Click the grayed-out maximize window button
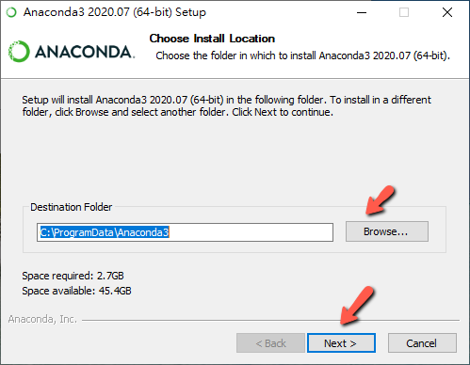Screen dimensions: 470x365 pos(404,12)
